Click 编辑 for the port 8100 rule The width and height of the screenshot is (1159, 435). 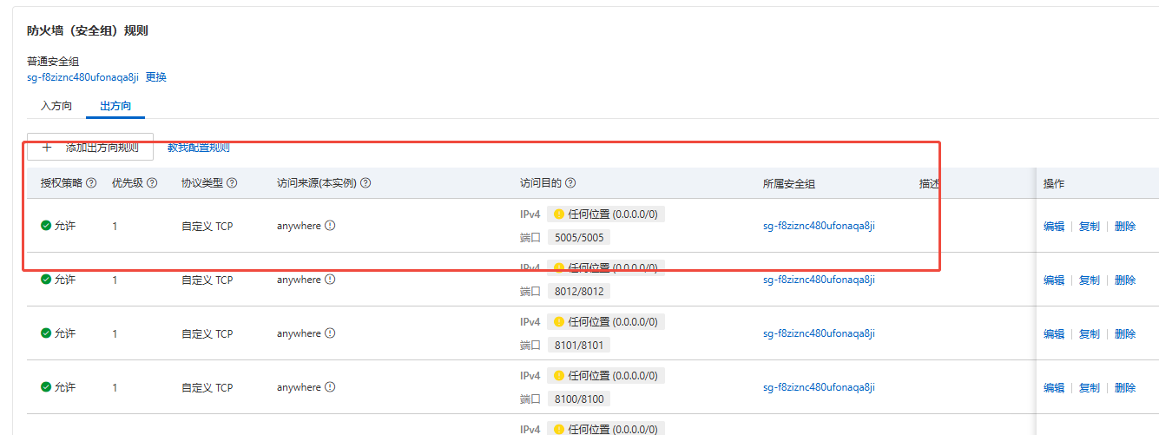[x=1054, y=387]
